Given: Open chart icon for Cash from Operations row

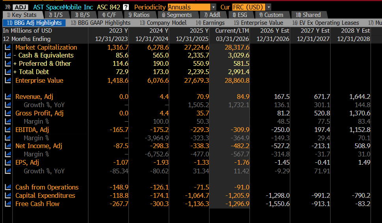Looking at the screenshot, I should point(8,187).
